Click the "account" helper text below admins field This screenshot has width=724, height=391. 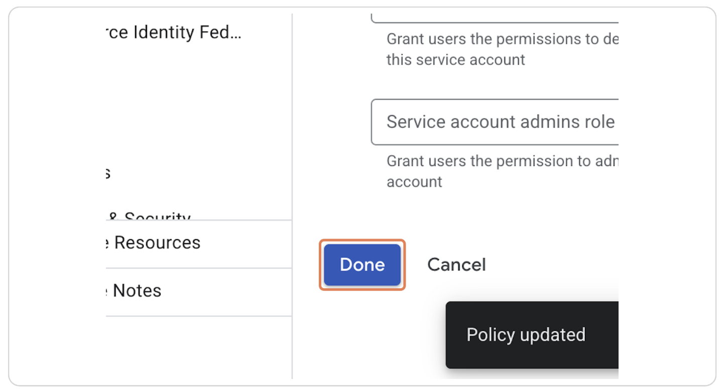coord(414,181)
